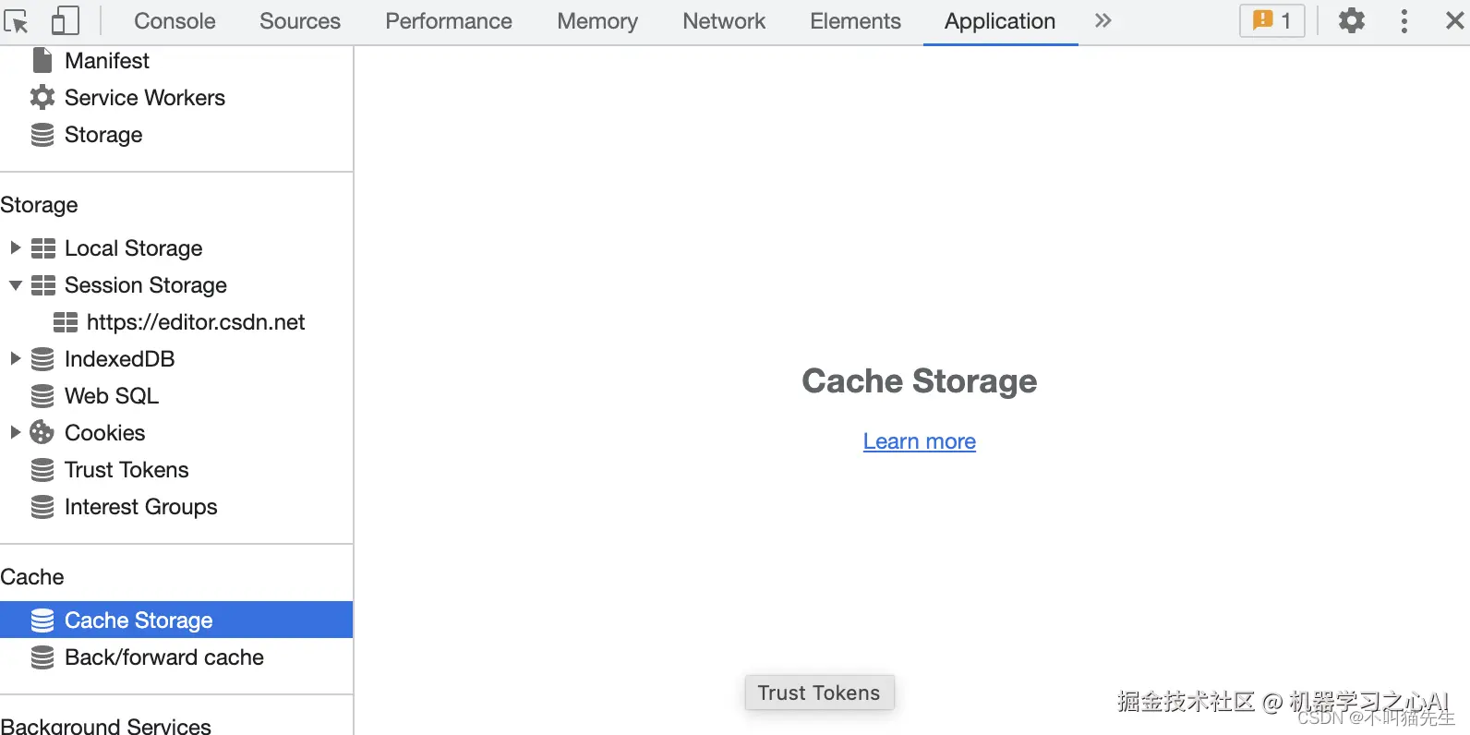Toggle the device toolbar icon
The height and width of the screenshot is (735, 1470).
[x=65, y=20]
